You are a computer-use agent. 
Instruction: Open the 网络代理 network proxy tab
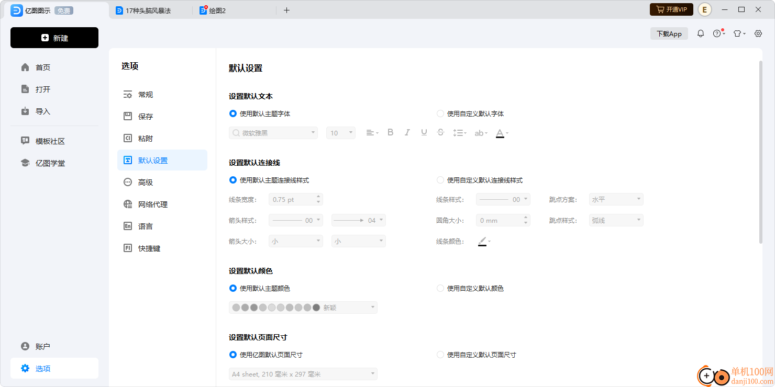pyautogui.click(x=162, y=204)
